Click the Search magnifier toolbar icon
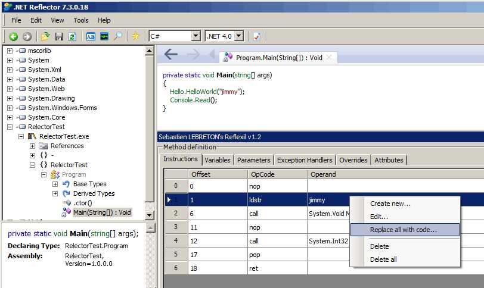This screenshot has height=288, width=484. [x=118, y=37]
